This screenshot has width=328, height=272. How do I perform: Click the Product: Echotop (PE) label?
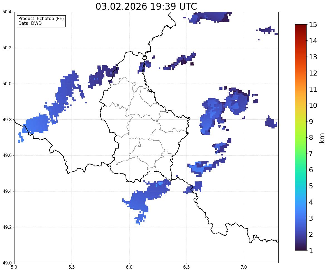[41, 18]
